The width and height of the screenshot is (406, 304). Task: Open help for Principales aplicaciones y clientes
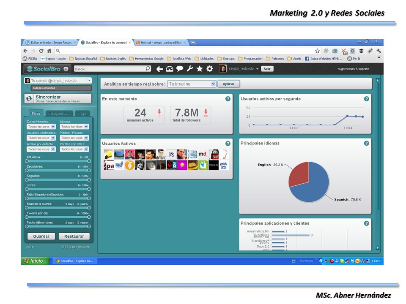pos(366,223)
